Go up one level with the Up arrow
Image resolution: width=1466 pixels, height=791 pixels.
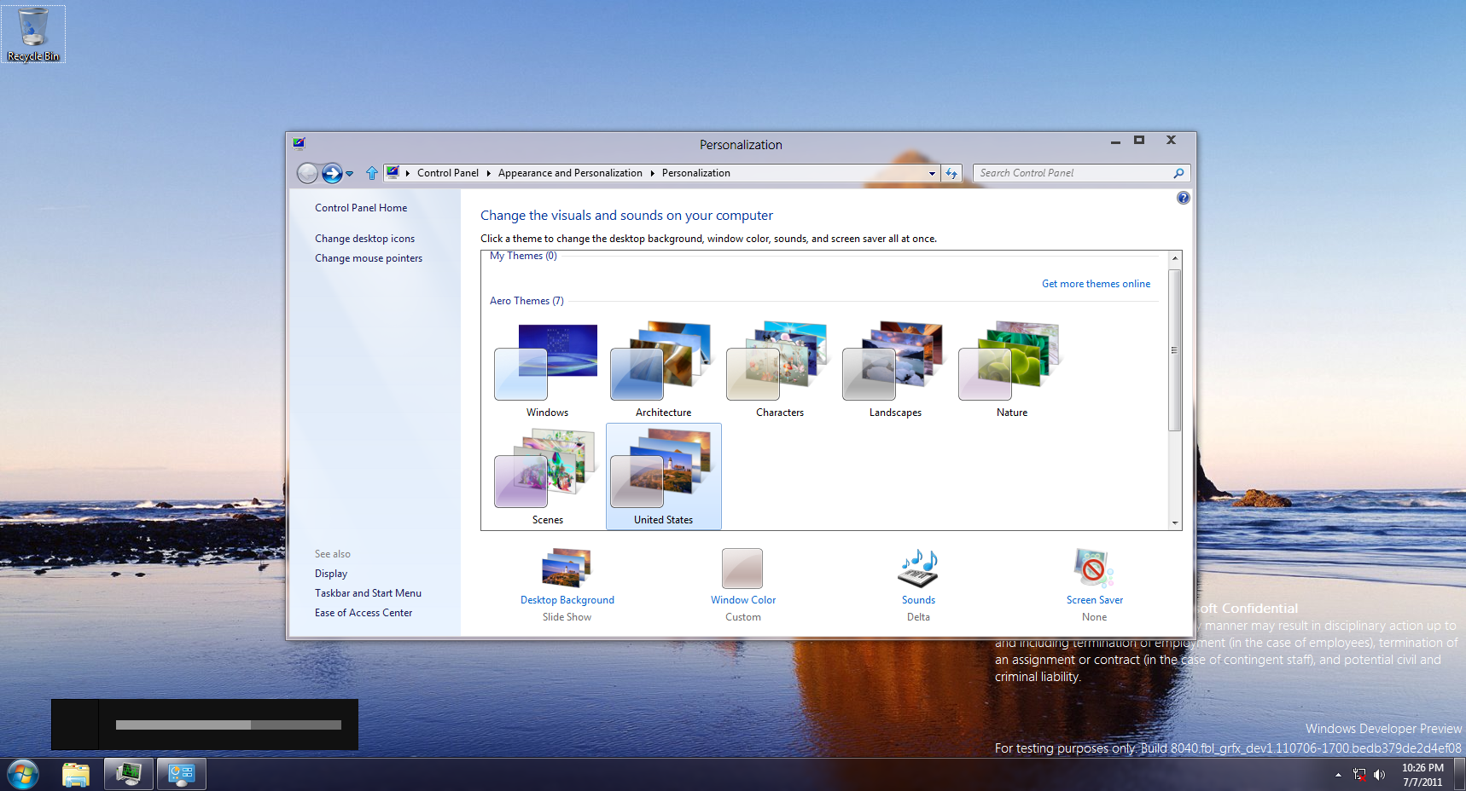coord(372,173)
